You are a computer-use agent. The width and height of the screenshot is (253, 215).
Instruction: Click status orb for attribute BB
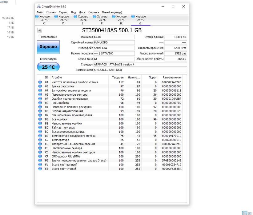40,123
